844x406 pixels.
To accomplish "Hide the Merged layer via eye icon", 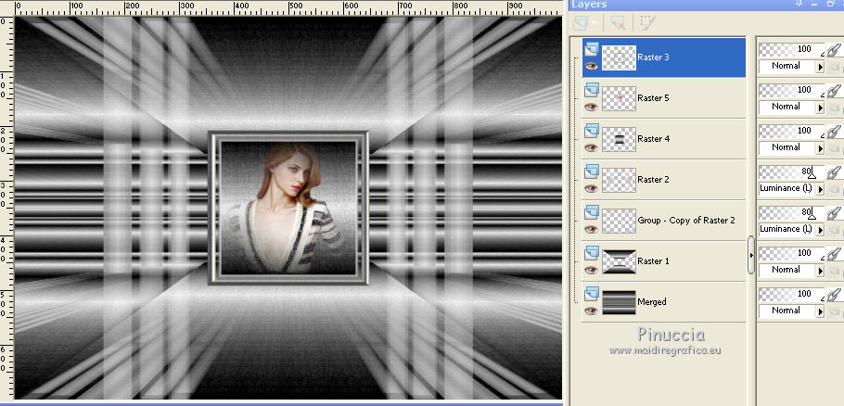I will click(592, 311).
